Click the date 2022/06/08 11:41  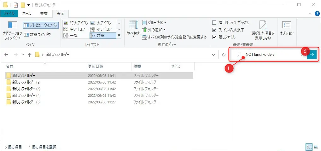pyautogui.click(x=102, y=76)
